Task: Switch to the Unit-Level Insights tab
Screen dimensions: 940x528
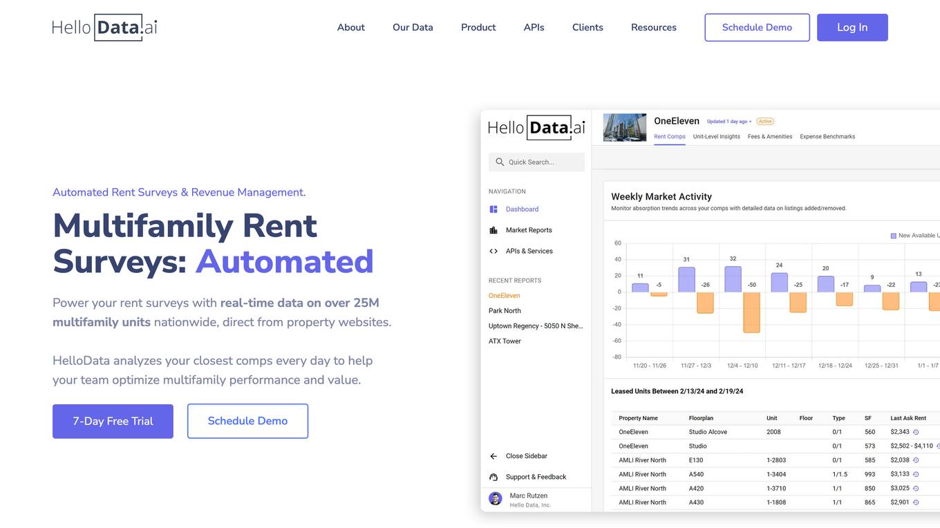Action: [x=717, y=137]
